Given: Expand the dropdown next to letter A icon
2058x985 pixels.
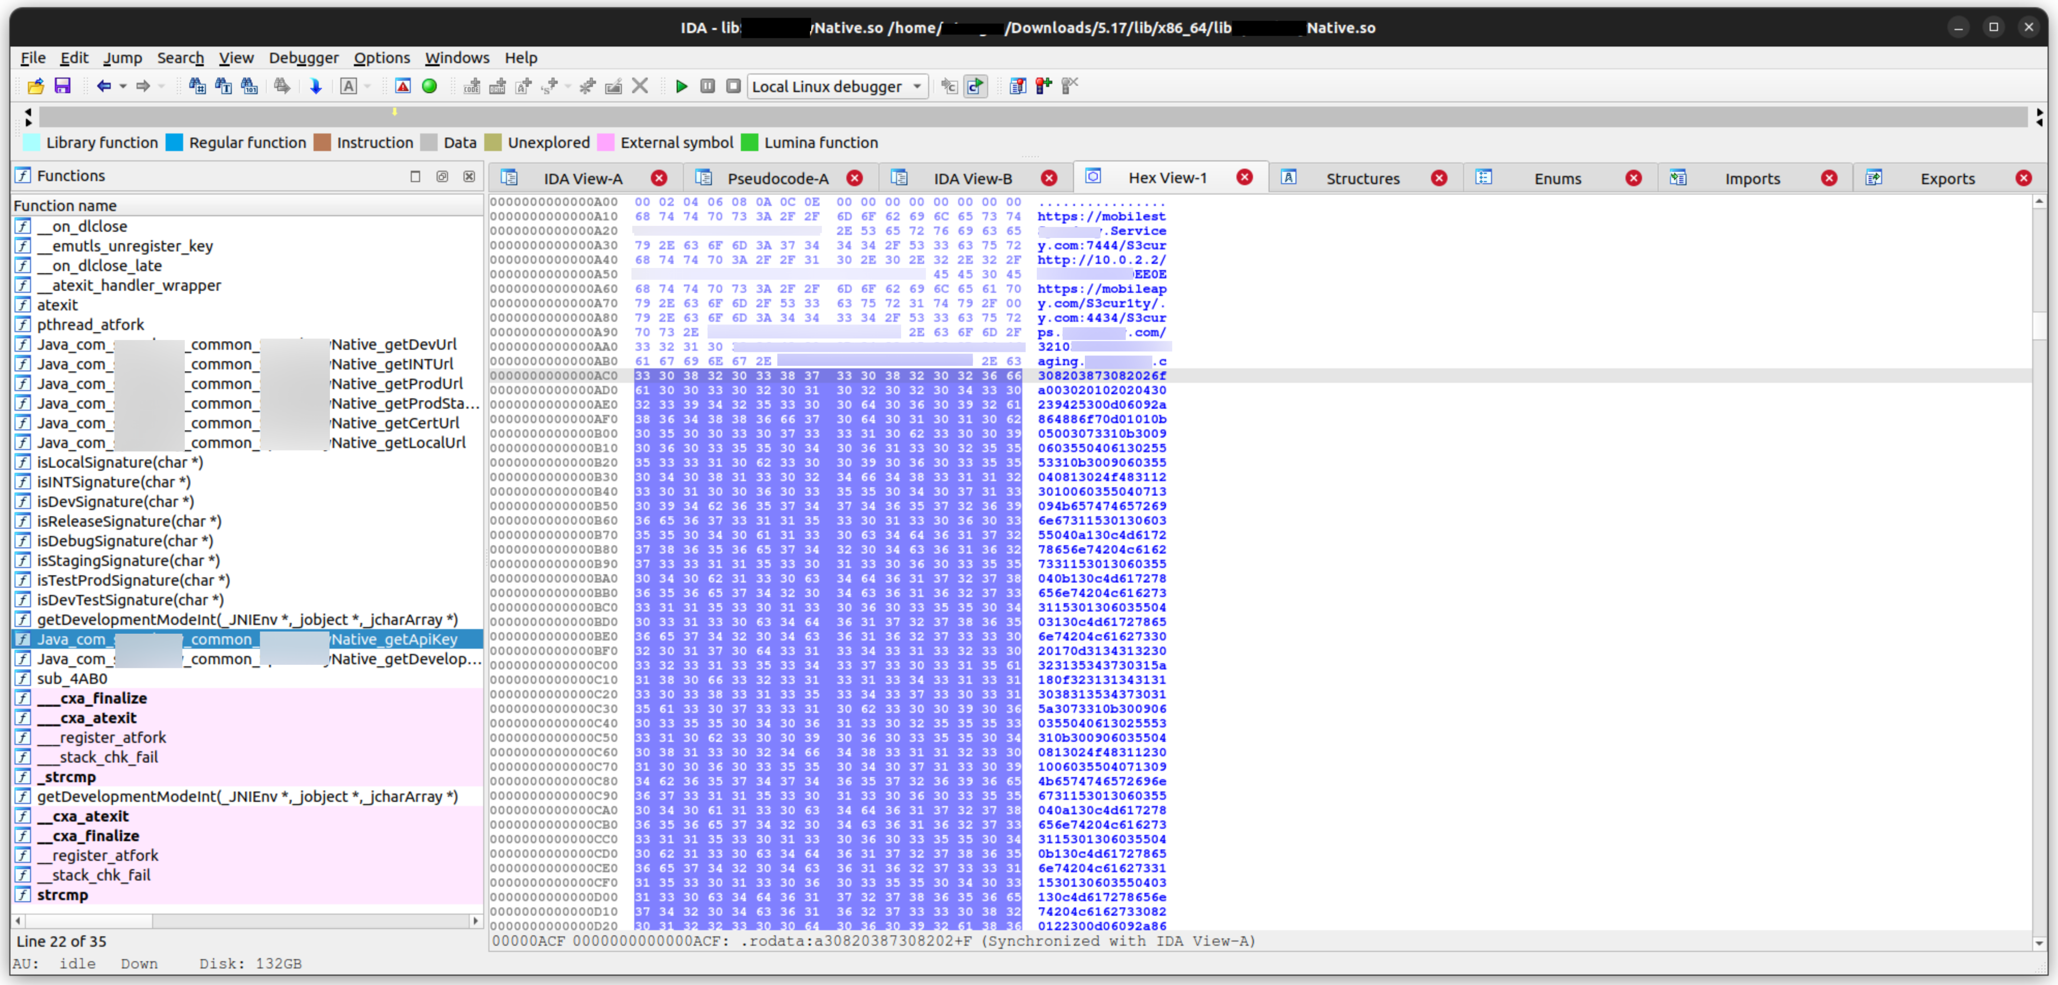Looking at the screenshot, I should click(367, 86).
